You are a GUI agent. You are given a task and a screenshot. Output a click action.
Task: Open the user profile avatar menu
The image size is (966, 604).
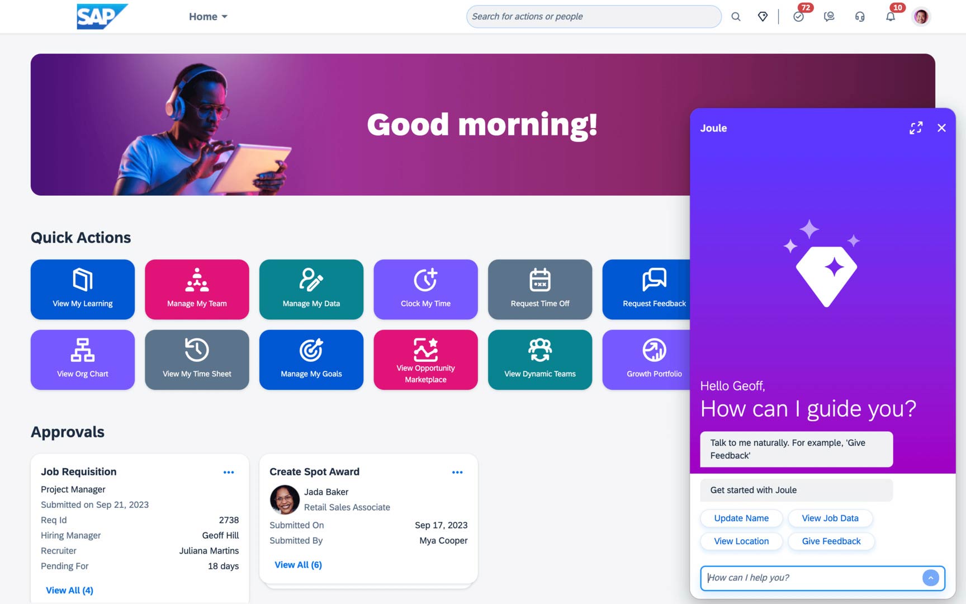coord(921,17)
